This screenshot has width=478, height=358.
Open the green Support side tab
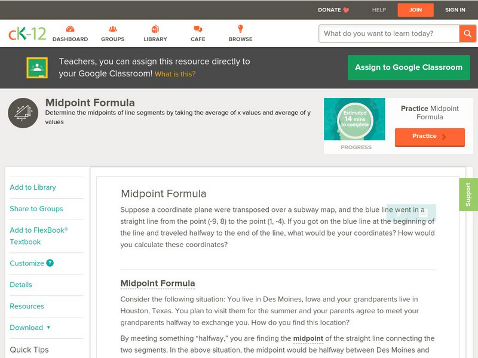click(x=468, y=195)
